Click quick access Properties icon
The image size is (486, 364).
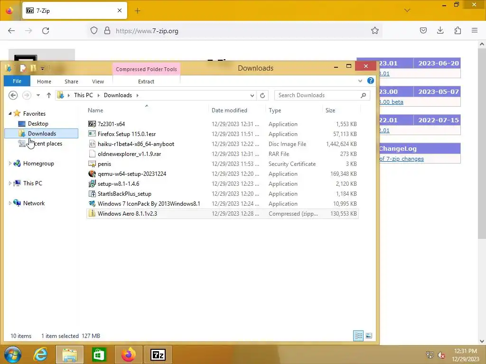click(23, 68)
